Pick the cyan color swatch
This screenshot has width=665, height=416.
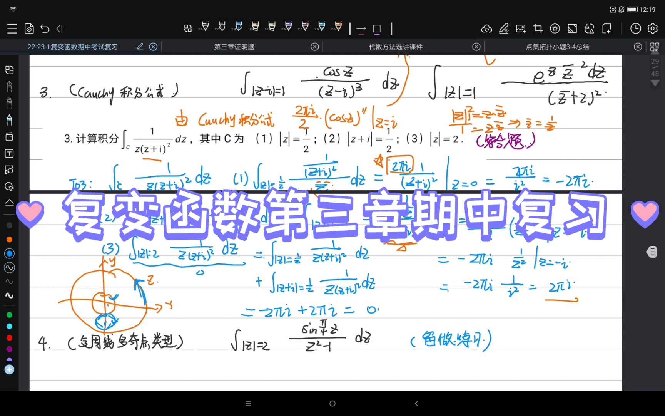[9, 327]
